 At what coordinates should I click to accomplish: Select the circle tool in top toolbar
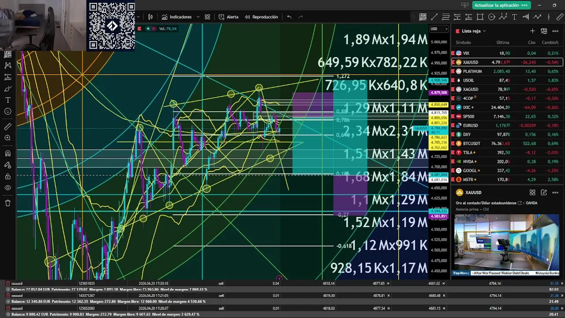(492, 17)
